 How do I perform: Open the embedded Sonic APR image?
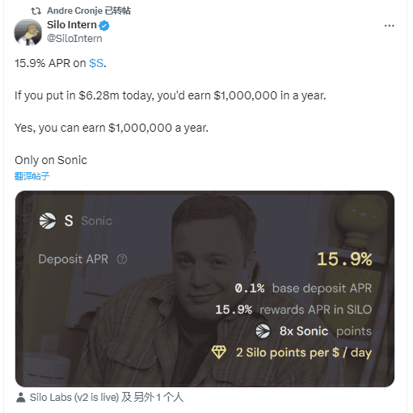click(x=204, y=289)
